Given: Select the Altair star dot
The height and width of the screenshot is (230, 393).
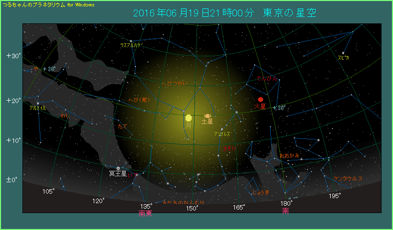Looking at the screenshot, I should pyautogui.click(x=38, y=104).
